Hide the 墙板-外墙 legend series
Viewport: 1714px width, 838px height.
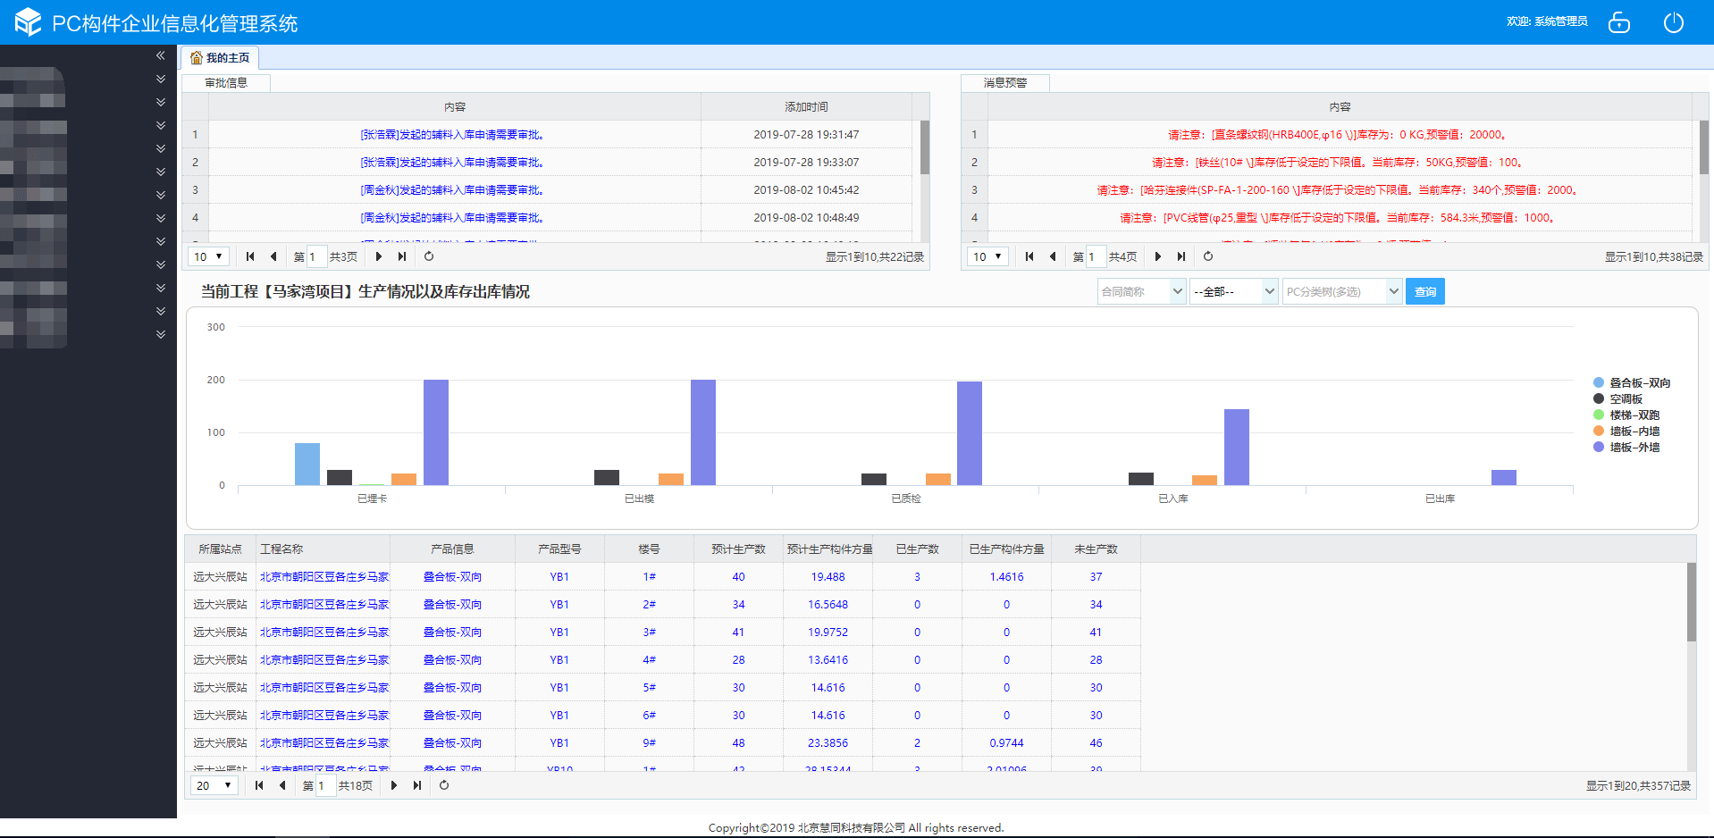tap(1634, 447)
